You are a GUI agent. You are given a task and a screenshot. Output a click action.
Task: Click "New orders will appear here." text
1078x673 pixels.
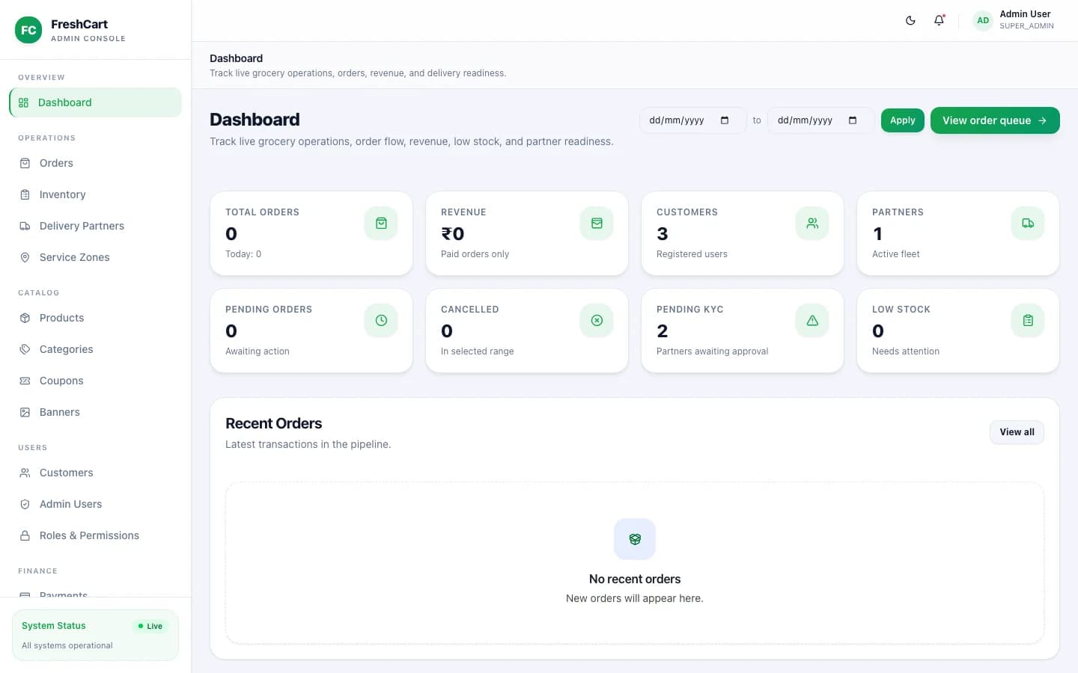pyautogui.click(x=635, y=598)
